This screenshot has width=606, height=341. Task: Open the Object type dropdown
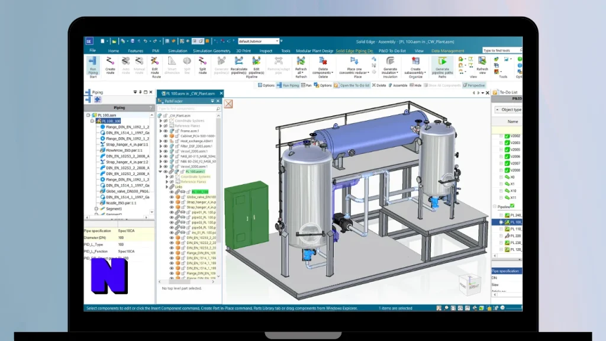(508, 110)
